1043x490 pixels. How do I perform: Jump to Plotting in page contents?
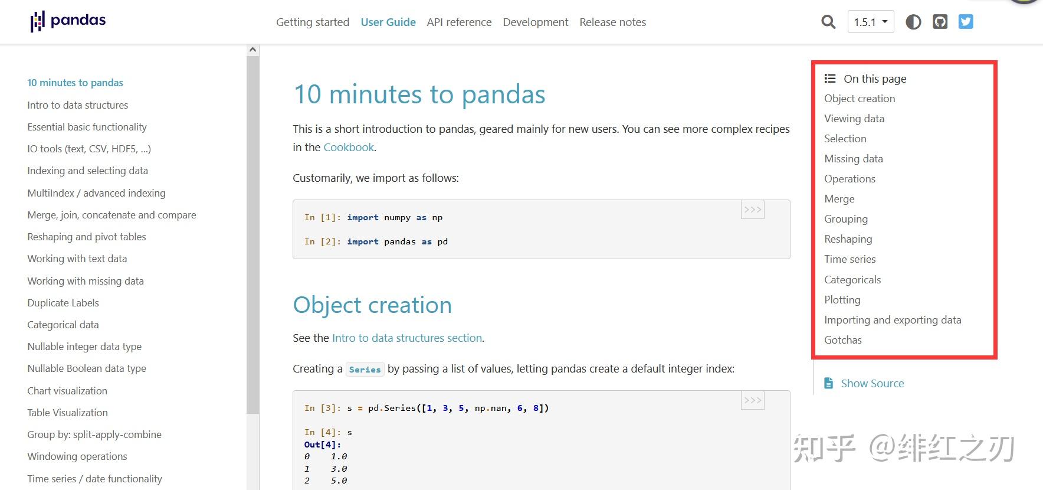(x=842, y=300)
